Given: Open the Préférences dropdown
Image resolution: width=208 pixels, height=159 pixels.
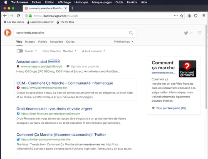Looking at the screenshot, I should (x=124, y=42).
